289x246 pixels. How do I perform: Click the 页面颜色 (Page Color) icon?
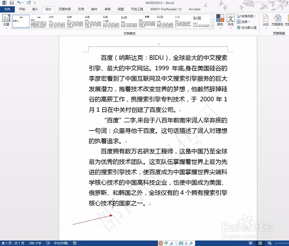277,18
